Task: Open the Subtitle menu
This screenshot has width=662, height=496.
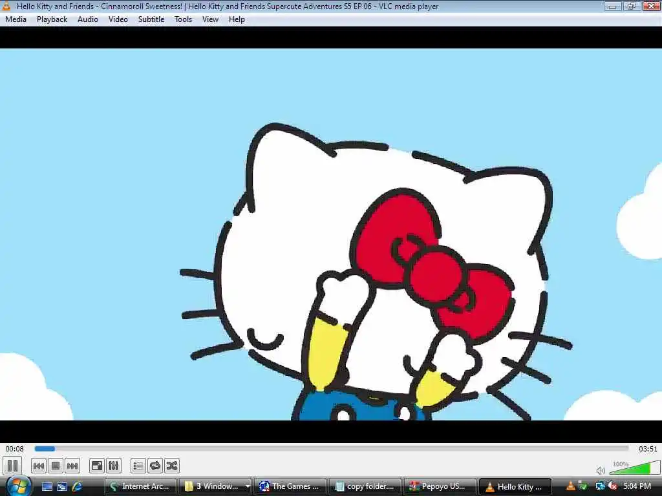Action: pyautogui.click(x=151, y=19)
